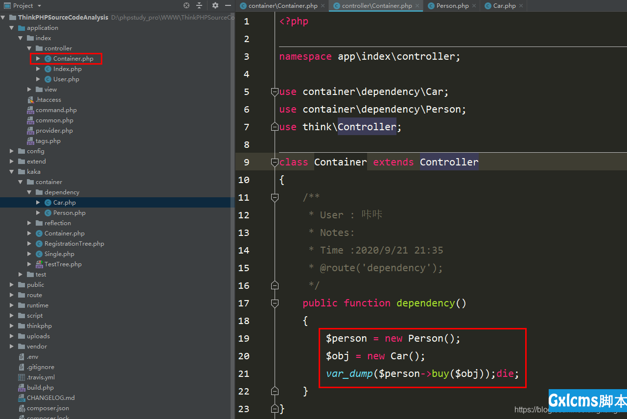Fold the dependency function at line 17
627x419 pixels.
[275, 303]
